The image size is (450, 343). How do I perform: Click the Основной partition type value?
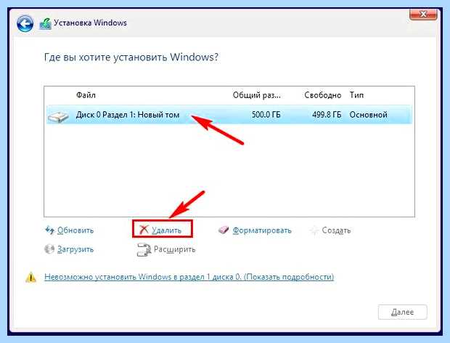coord(368,115)
